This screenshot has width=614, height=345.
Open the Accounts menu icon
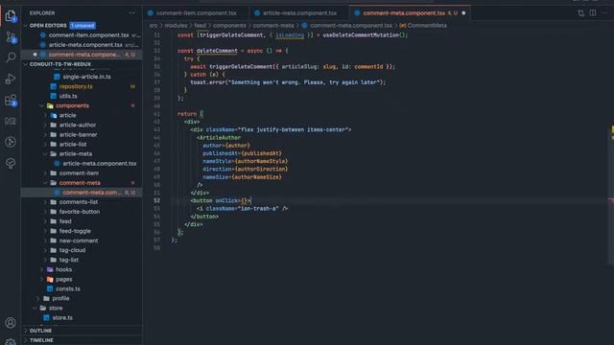click(11, 323)
